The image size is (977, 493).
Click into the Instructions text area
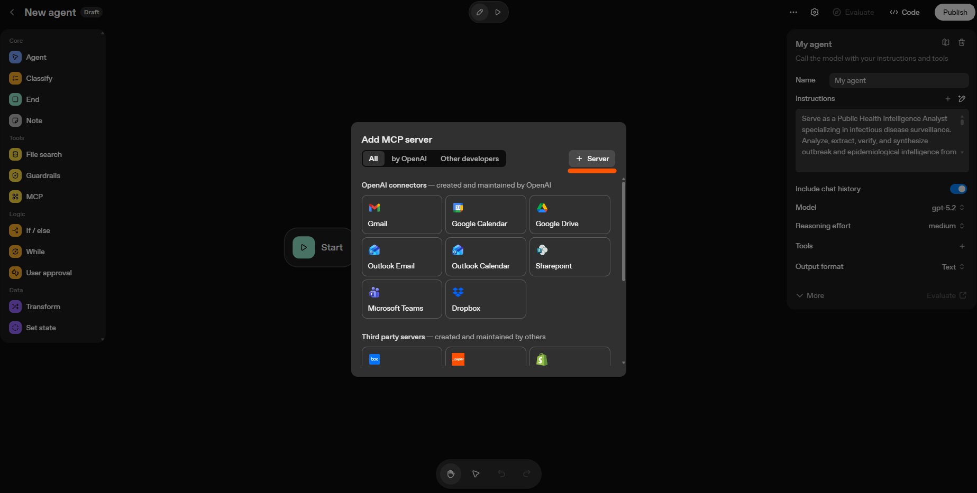tap(882, 141)
